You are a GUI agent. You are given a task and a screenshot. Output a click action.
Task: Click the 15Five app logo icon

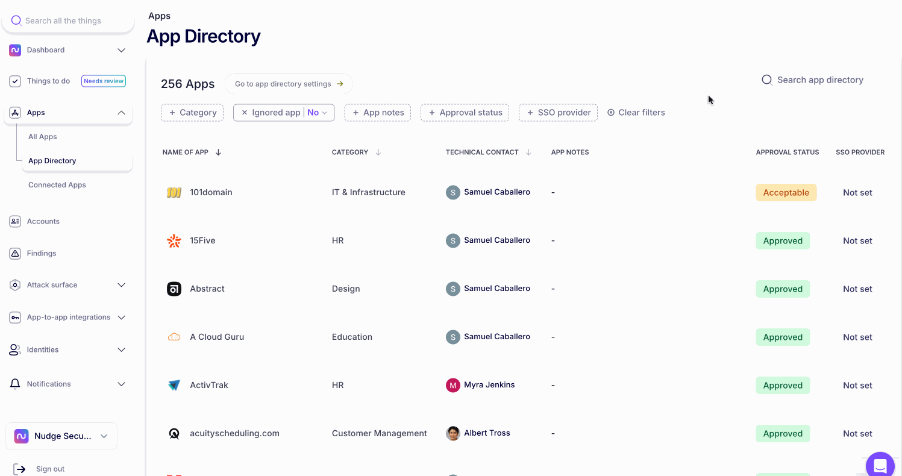pyautogui.click(x=174, y=241)
